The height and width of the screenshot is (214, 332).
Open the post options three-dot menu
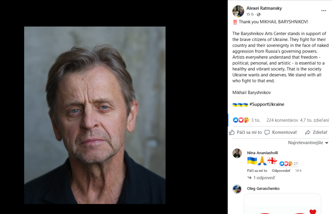point(324,11)
